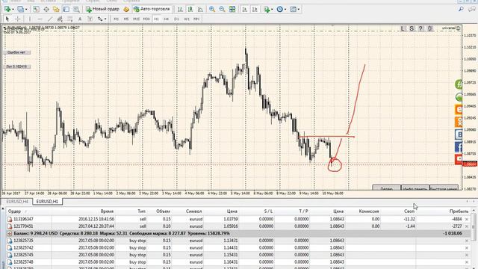Screen dimensions: 478x269
Task: Open the chat speech-bubble icon
Action: [471, 9]
